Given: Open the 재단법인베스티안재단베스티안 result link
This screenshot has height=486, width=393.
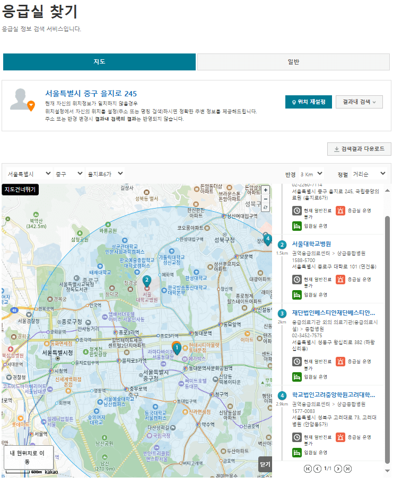Looking at the screenshot, I should click(x=334, y=312).
